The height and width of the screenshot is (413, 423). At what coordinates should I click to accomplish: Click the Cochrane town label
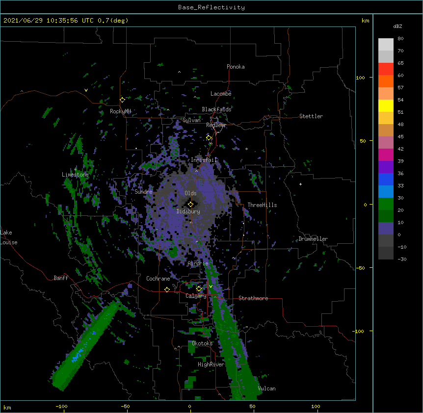[158, 279]
